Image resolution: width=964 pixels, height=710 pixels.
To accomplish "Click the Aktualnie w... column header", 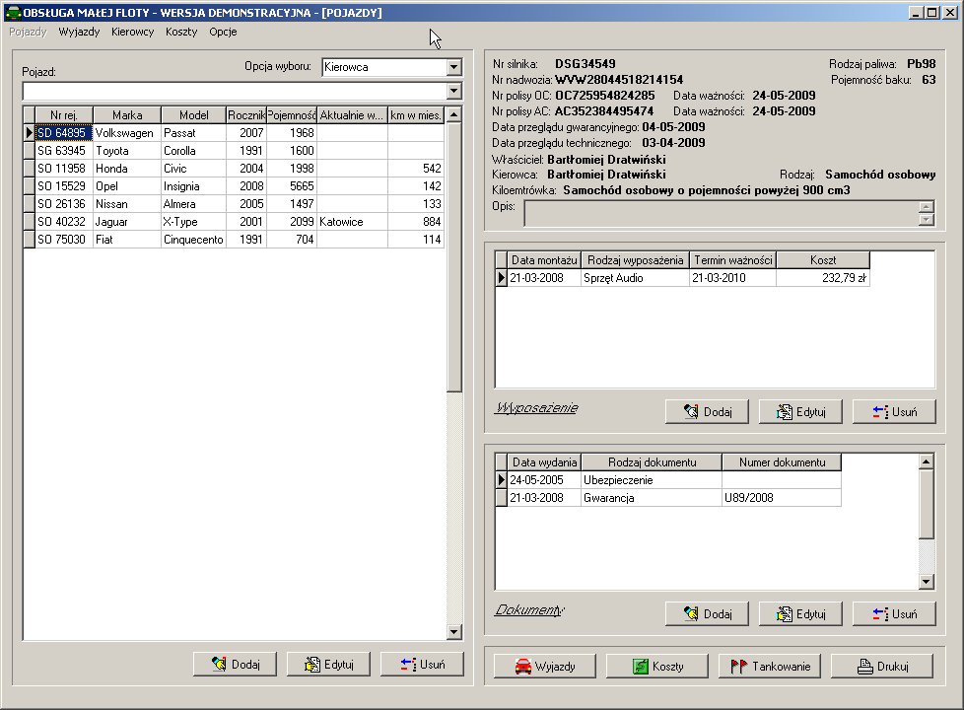I will [x=352, y=115].
